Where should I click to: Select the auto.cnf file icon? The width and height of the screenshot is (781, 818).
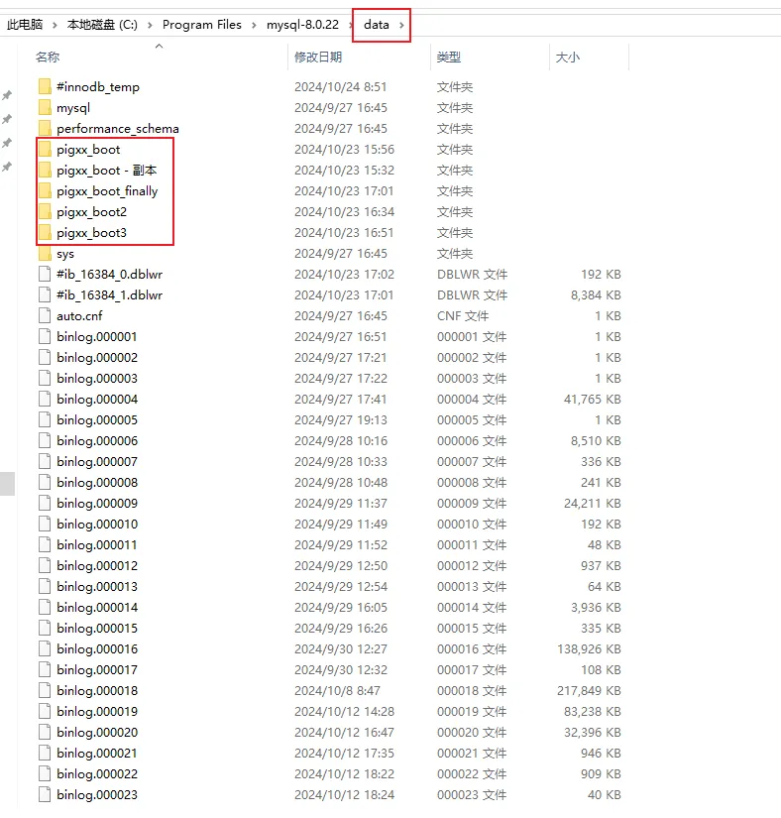click(x=45, y=316)
